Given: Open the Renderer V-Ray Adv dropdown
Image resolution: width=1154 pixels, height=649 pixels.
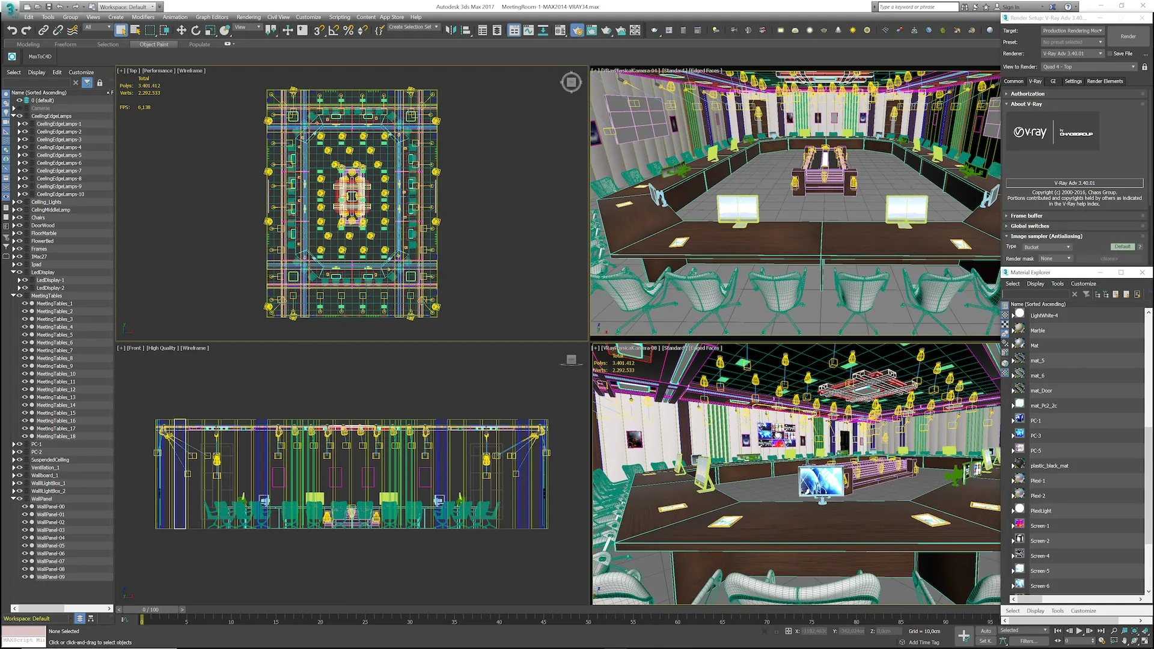Looking at the screenshot, I should pyautogui.click(x=1073, y=53).
